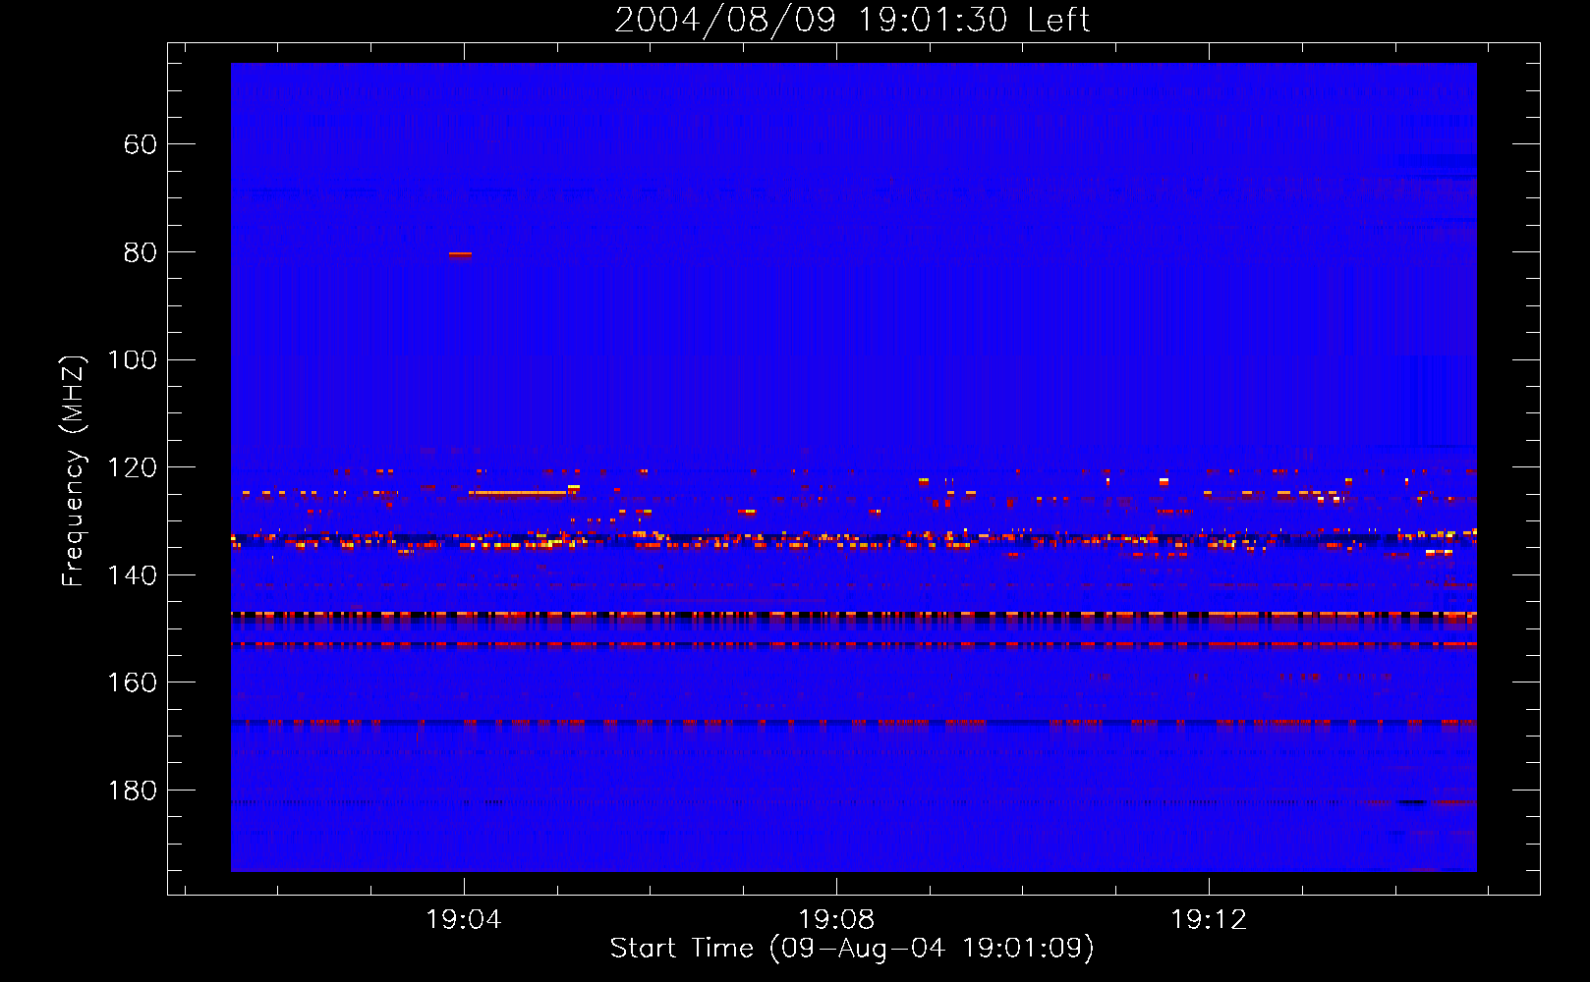Screen dimensions: 1590x982
Task: Click the long yellow streak near 125 MHz
Action: 518,493
